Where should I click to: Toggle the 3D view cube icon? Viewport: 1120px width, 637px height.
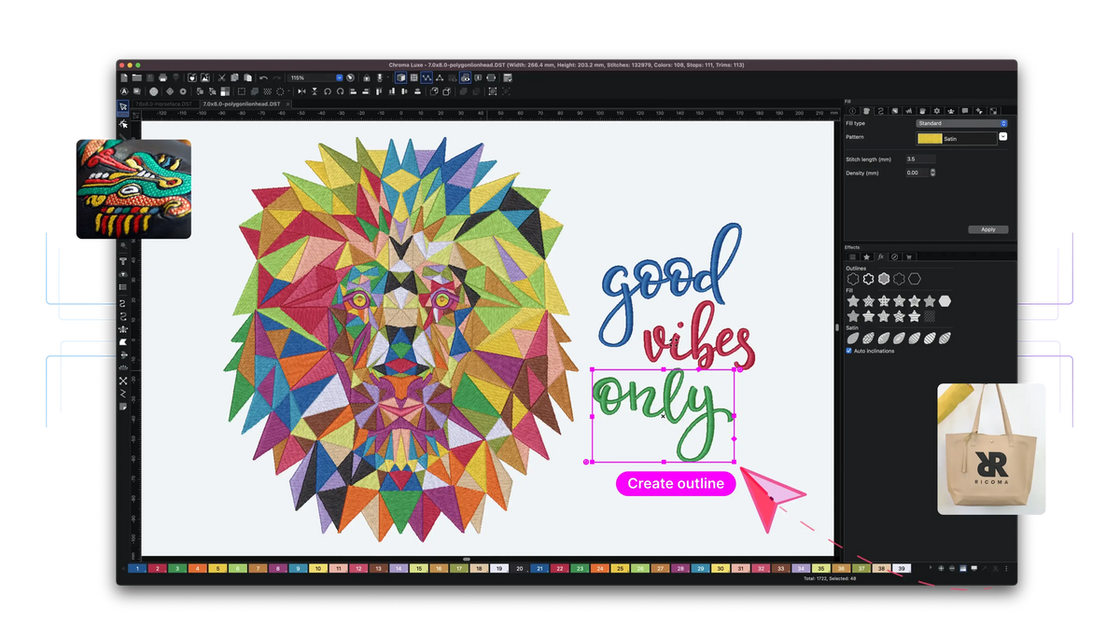click(x=401, y=77)
